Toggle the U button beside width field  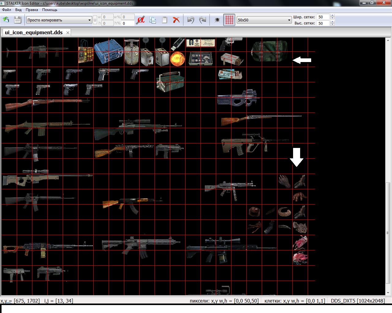coord(95,20)
